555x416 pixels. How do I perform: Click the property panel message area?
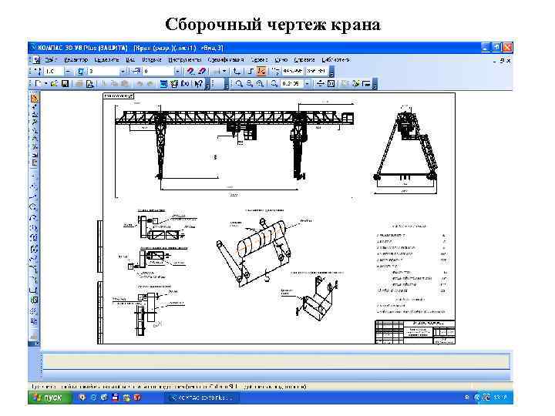pos(277,361)
